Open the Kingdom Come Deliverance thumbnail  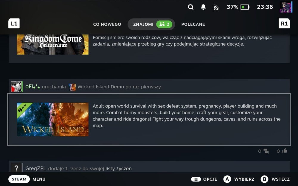[53, 44]
